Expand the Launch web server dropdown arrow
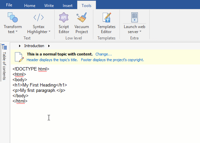200x143 pixels. pyautogui.click(x=140, y=31)
